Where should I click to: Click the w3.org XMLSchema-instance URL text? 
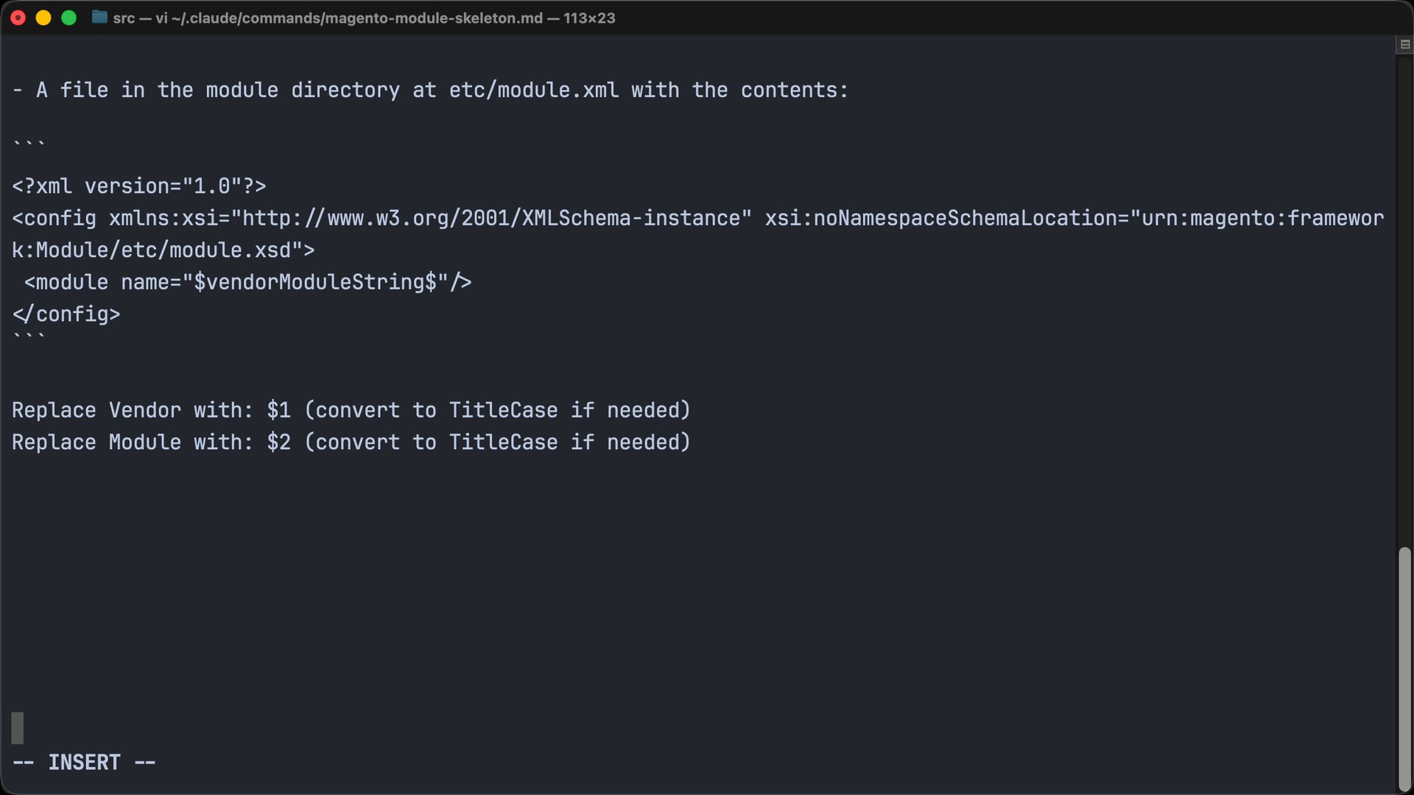(x=491, y=219)
